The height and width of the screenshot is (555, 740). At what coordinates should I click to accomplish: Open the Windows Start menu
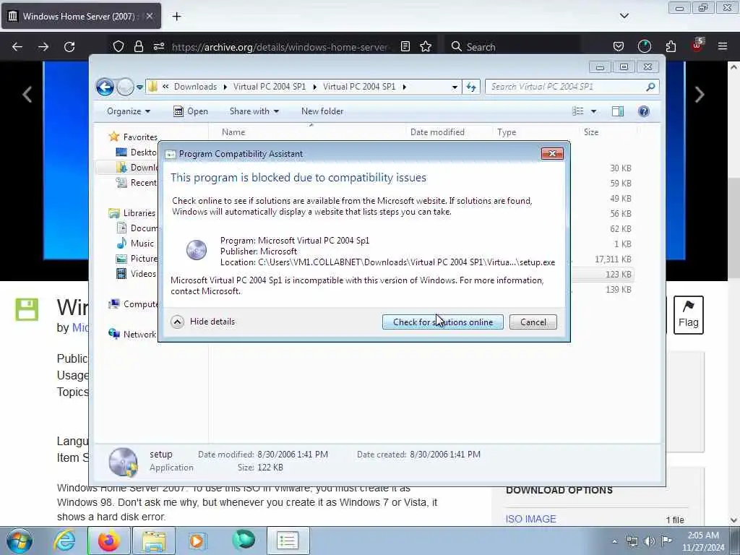coord(19,541)
